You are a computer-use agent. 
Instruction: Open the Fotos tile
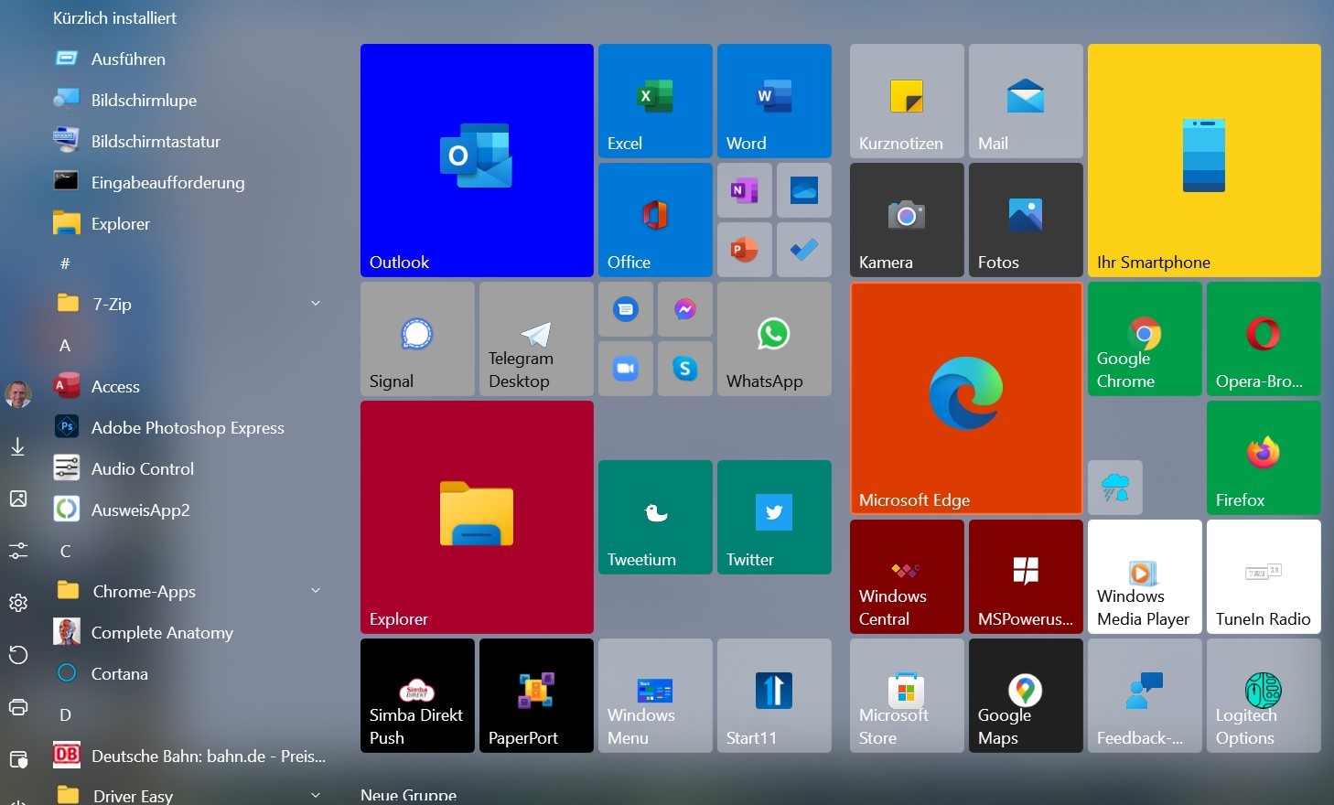[1026, 220]
